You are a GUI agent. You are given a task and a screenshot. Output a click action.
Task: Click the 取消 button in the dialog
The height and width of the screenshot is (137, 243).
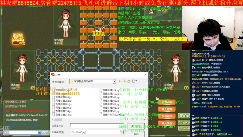(x=136, y=134)
